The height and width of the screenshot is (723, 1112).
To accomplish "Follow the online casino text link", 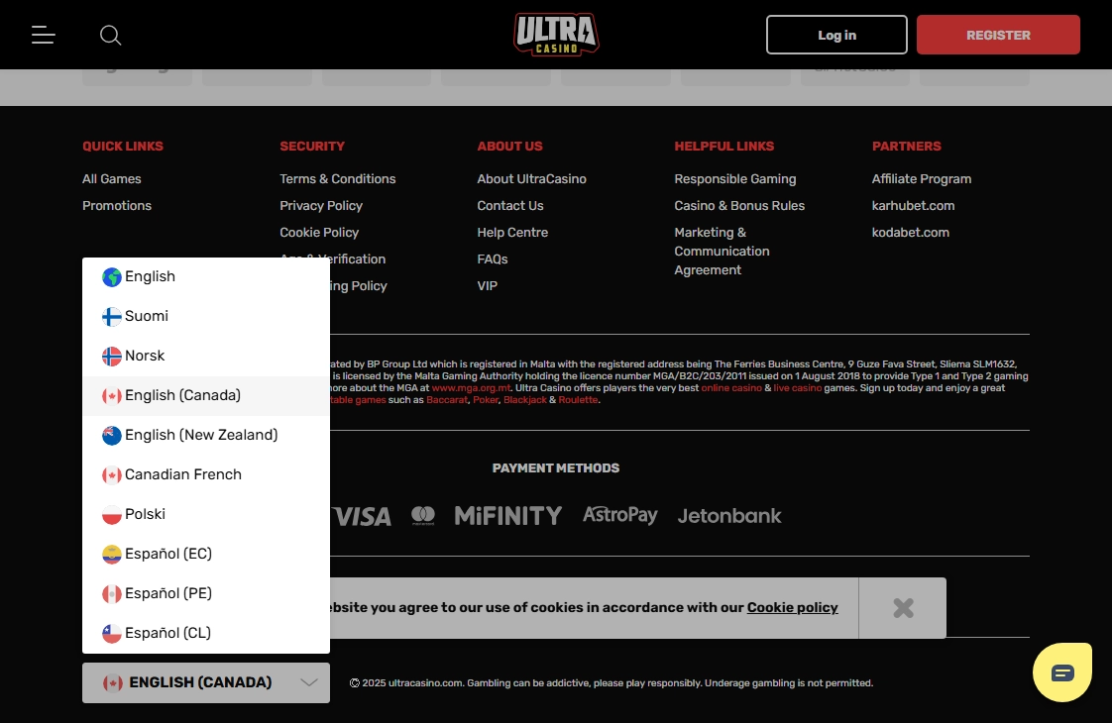I will [x=731, y=387].
